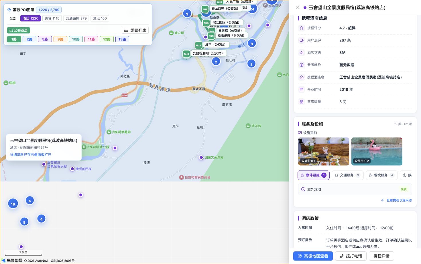This screenshot has height=264, width=421.
Task: Switch to the 康体设施 facility tab
Action: (x=314, y=175)
